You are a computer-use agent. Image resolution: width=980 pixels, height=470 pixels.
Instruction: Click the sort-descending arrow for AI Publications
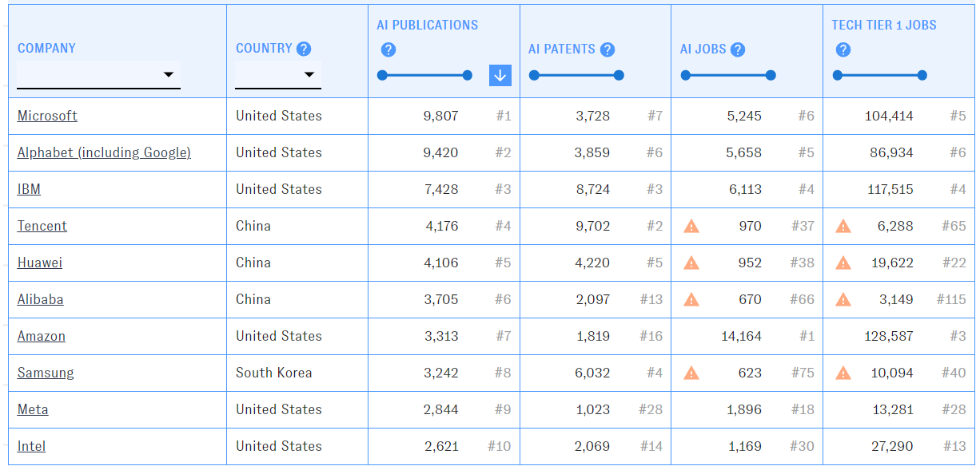[500, 76]
